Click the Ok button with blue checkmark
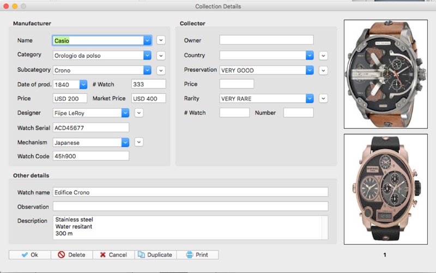This screenshot has width=436, height=273. tap(30, 254)
